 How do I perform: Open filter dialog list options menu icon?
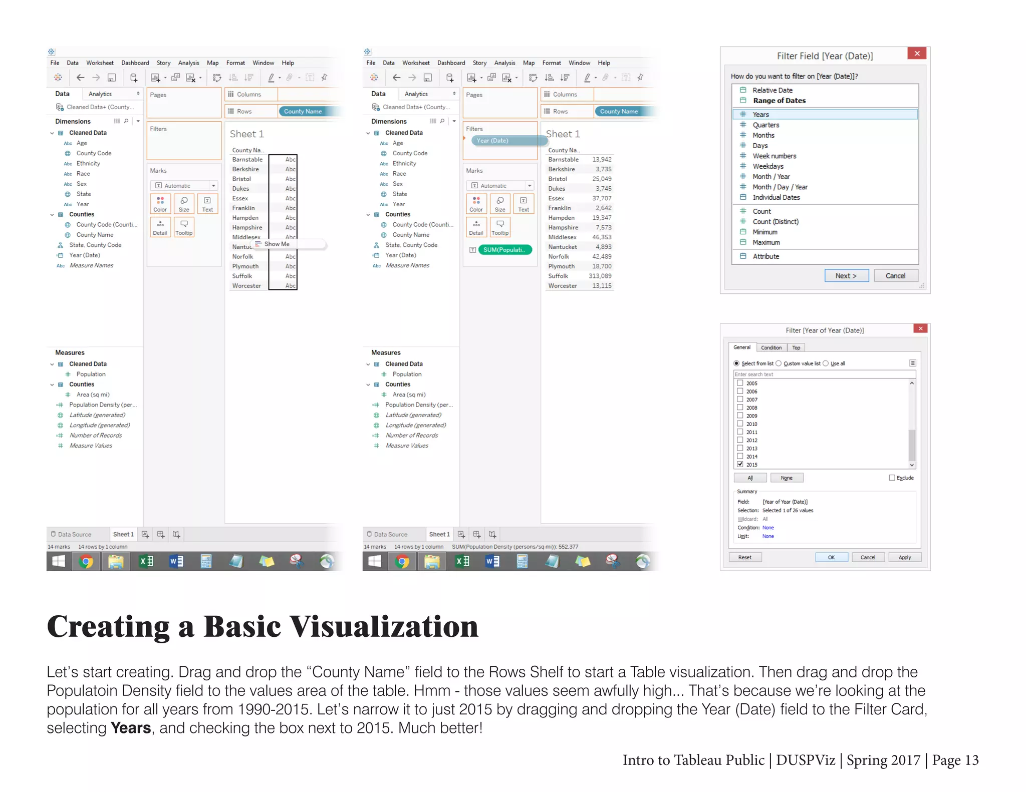tap(912, 363)
